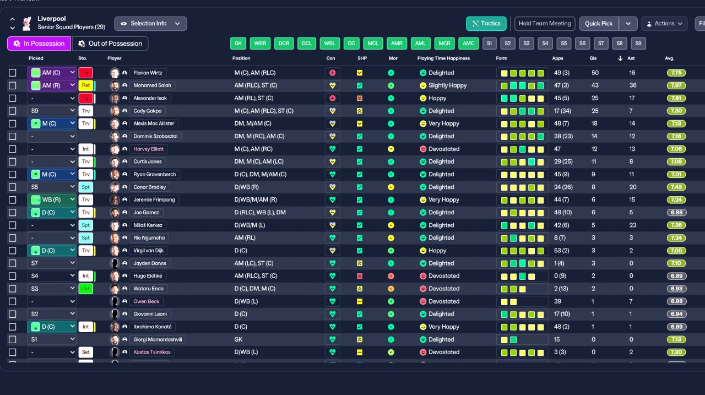Click Harvey Elliott's Devastated face icon

[x=423, y=149]
